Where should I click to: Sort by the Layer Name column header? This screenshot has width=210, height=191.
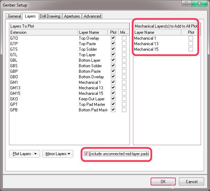93,32
